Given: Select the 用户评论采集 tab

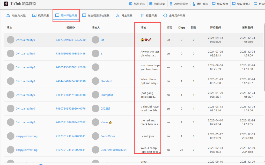Looking at the screenshot, I should (66, 16).
